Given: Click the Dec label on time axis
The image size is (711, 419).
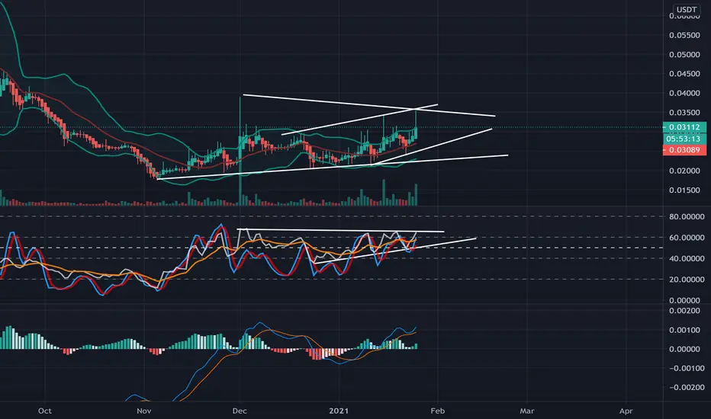Looking at the screenshot, I should click(x=240, y=411).
